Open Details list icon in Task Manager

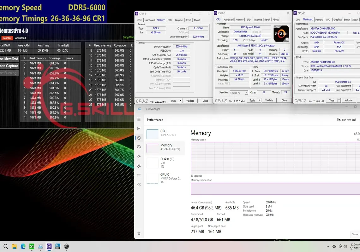pos(139,175)
